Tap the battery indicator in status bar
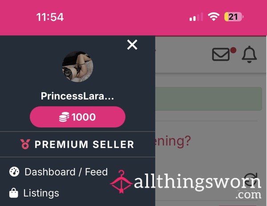Image resolution: width=267 pixels, height=206 pixels. coord(234,17)
